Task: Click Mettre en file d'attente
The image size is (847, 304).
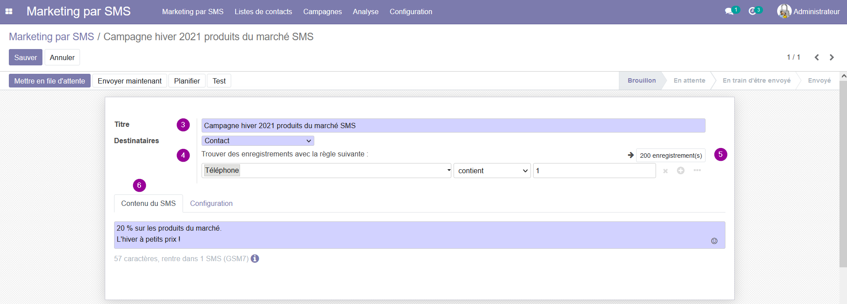Action: [50, 81]
